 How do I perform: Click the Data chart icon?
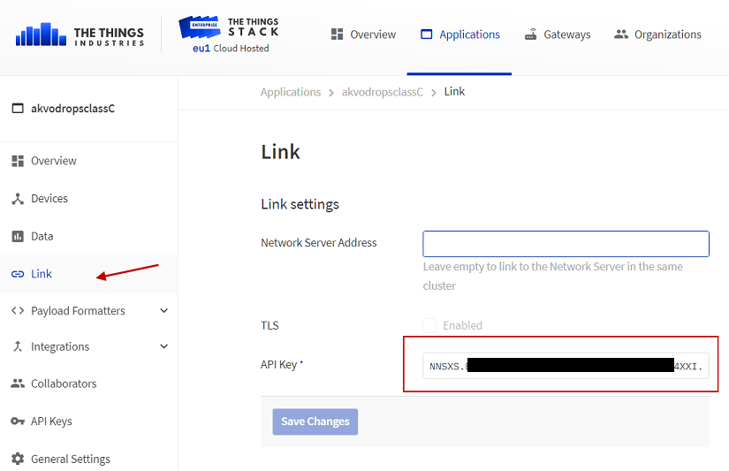click(18, 236)
